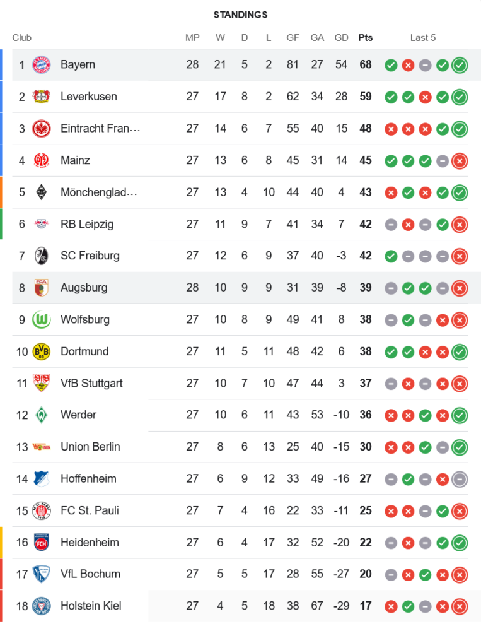Click the Holstein Kiel crest icon
The width and height of the screenshot is (481, 631).
(x=41, y=606)
